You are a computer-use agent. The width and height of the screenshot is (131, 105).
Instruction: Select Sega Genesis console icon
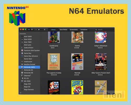(x=22, y=90)
